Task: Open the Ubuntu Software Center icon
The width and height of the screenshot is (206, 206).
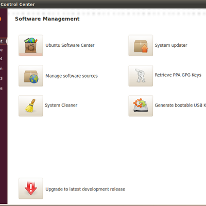Action: (x=31, y=45)
